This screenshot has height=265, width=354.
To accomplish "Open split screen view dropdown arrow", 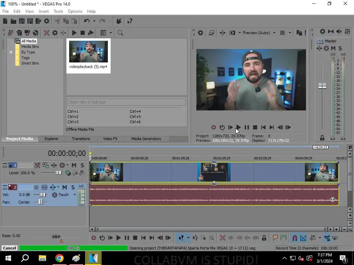I will click(239, 33).
